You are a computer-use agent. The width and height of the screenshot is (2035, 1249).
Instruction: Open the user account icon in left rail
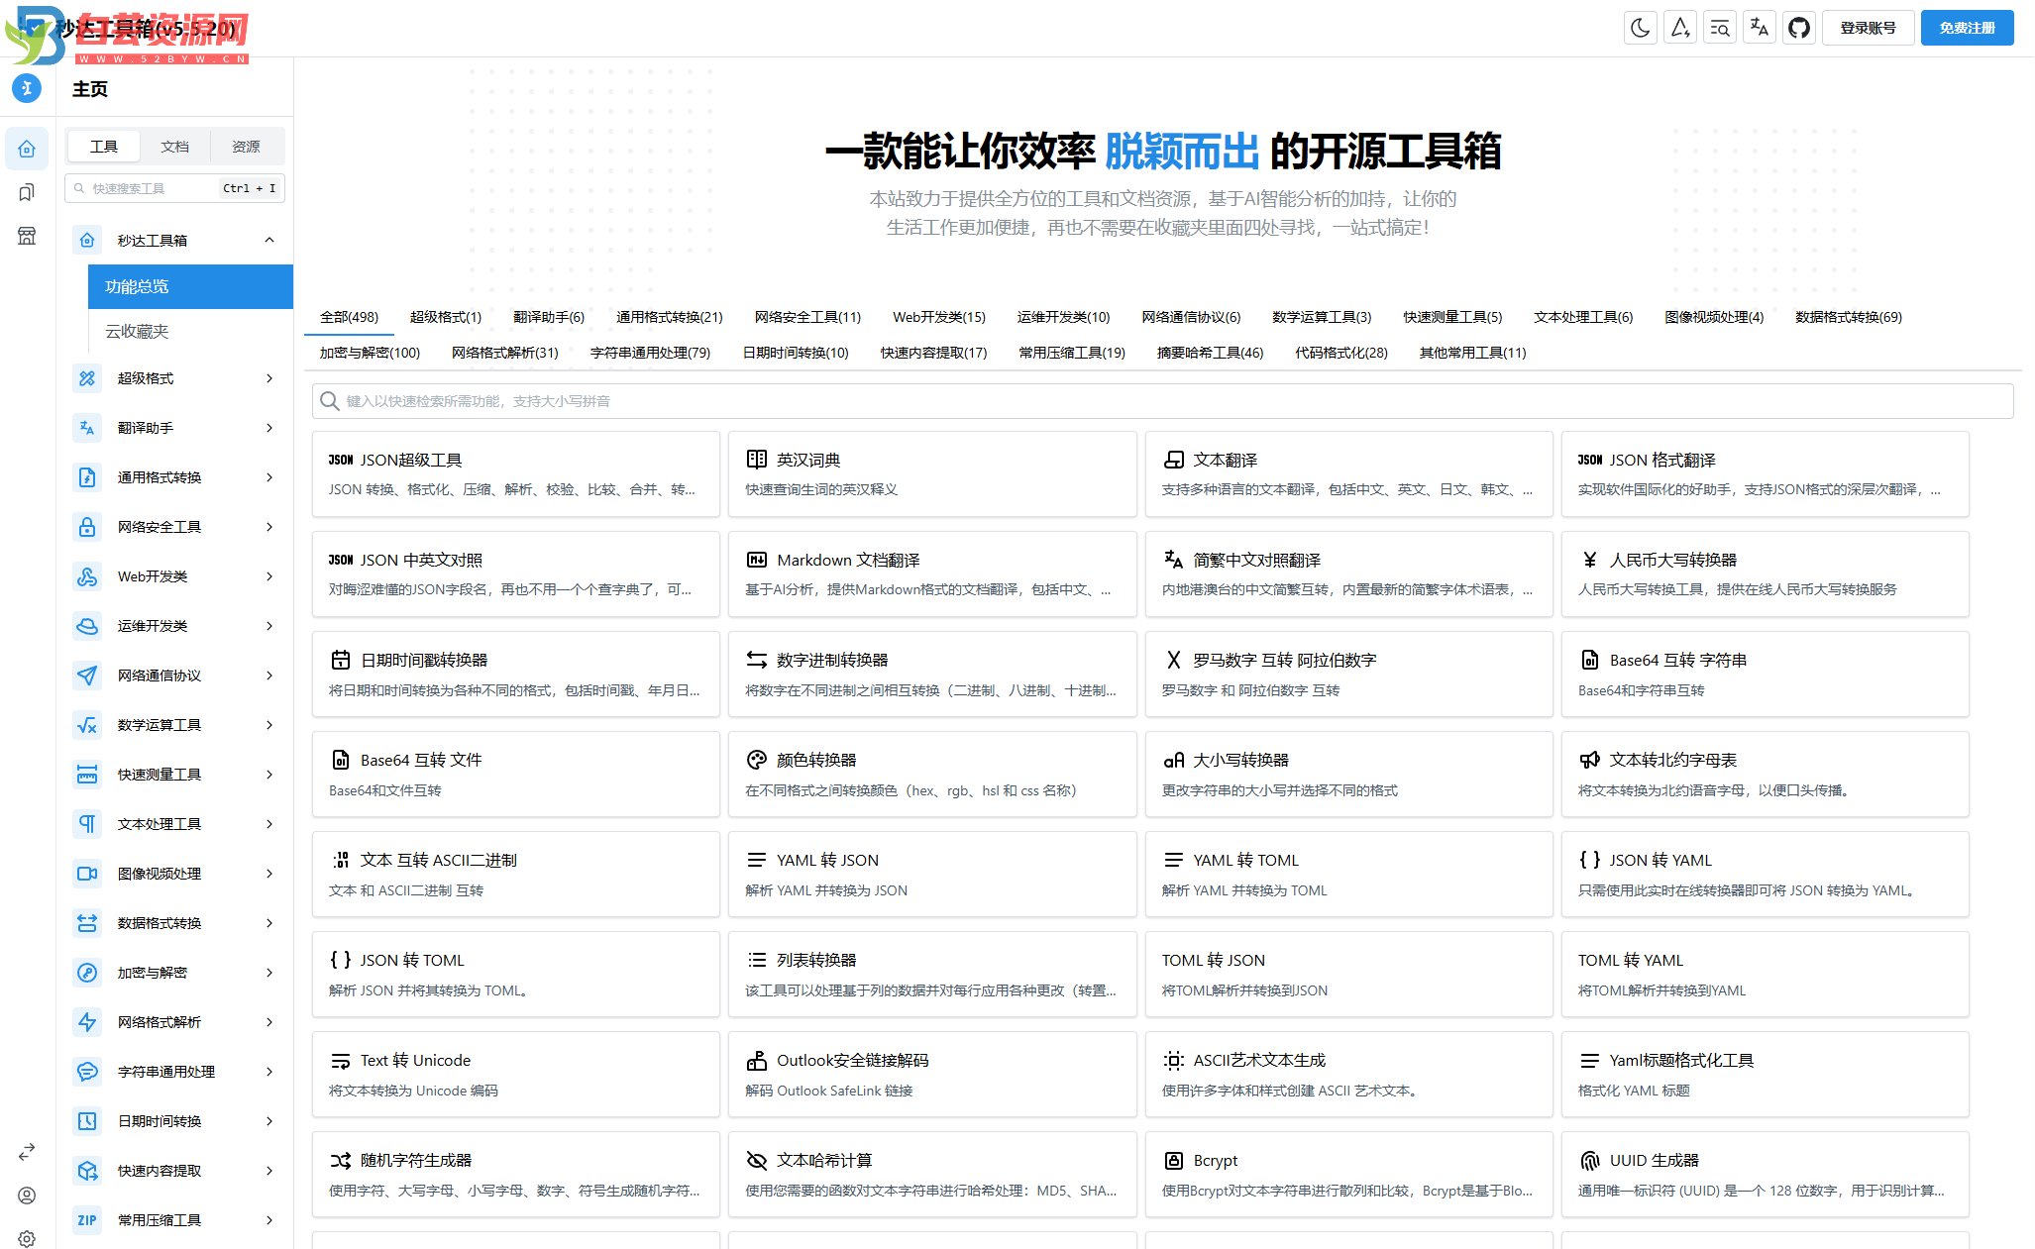pos(27,1196)
